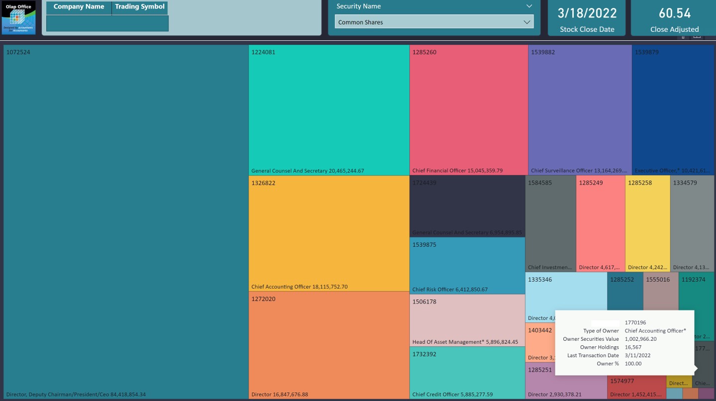
Task: Select the orange 1272020 Director tile
Action: pyautogui.click(x=329, y=345)
